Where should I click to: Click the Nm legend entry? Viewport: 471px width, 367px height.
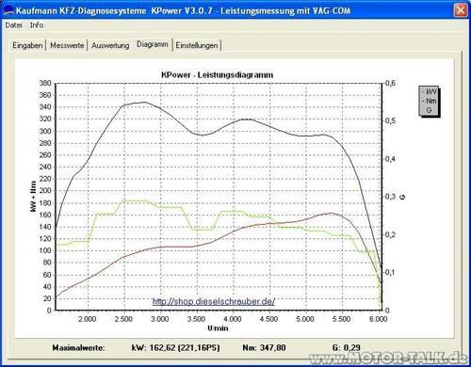(430, 101)
